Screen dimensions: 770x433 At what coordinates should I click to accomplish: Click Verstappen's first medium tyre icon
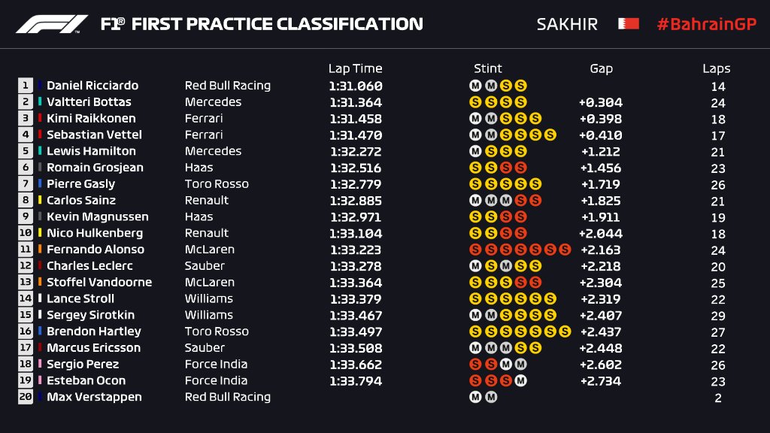pyautogui.click(x=475, y=397)
